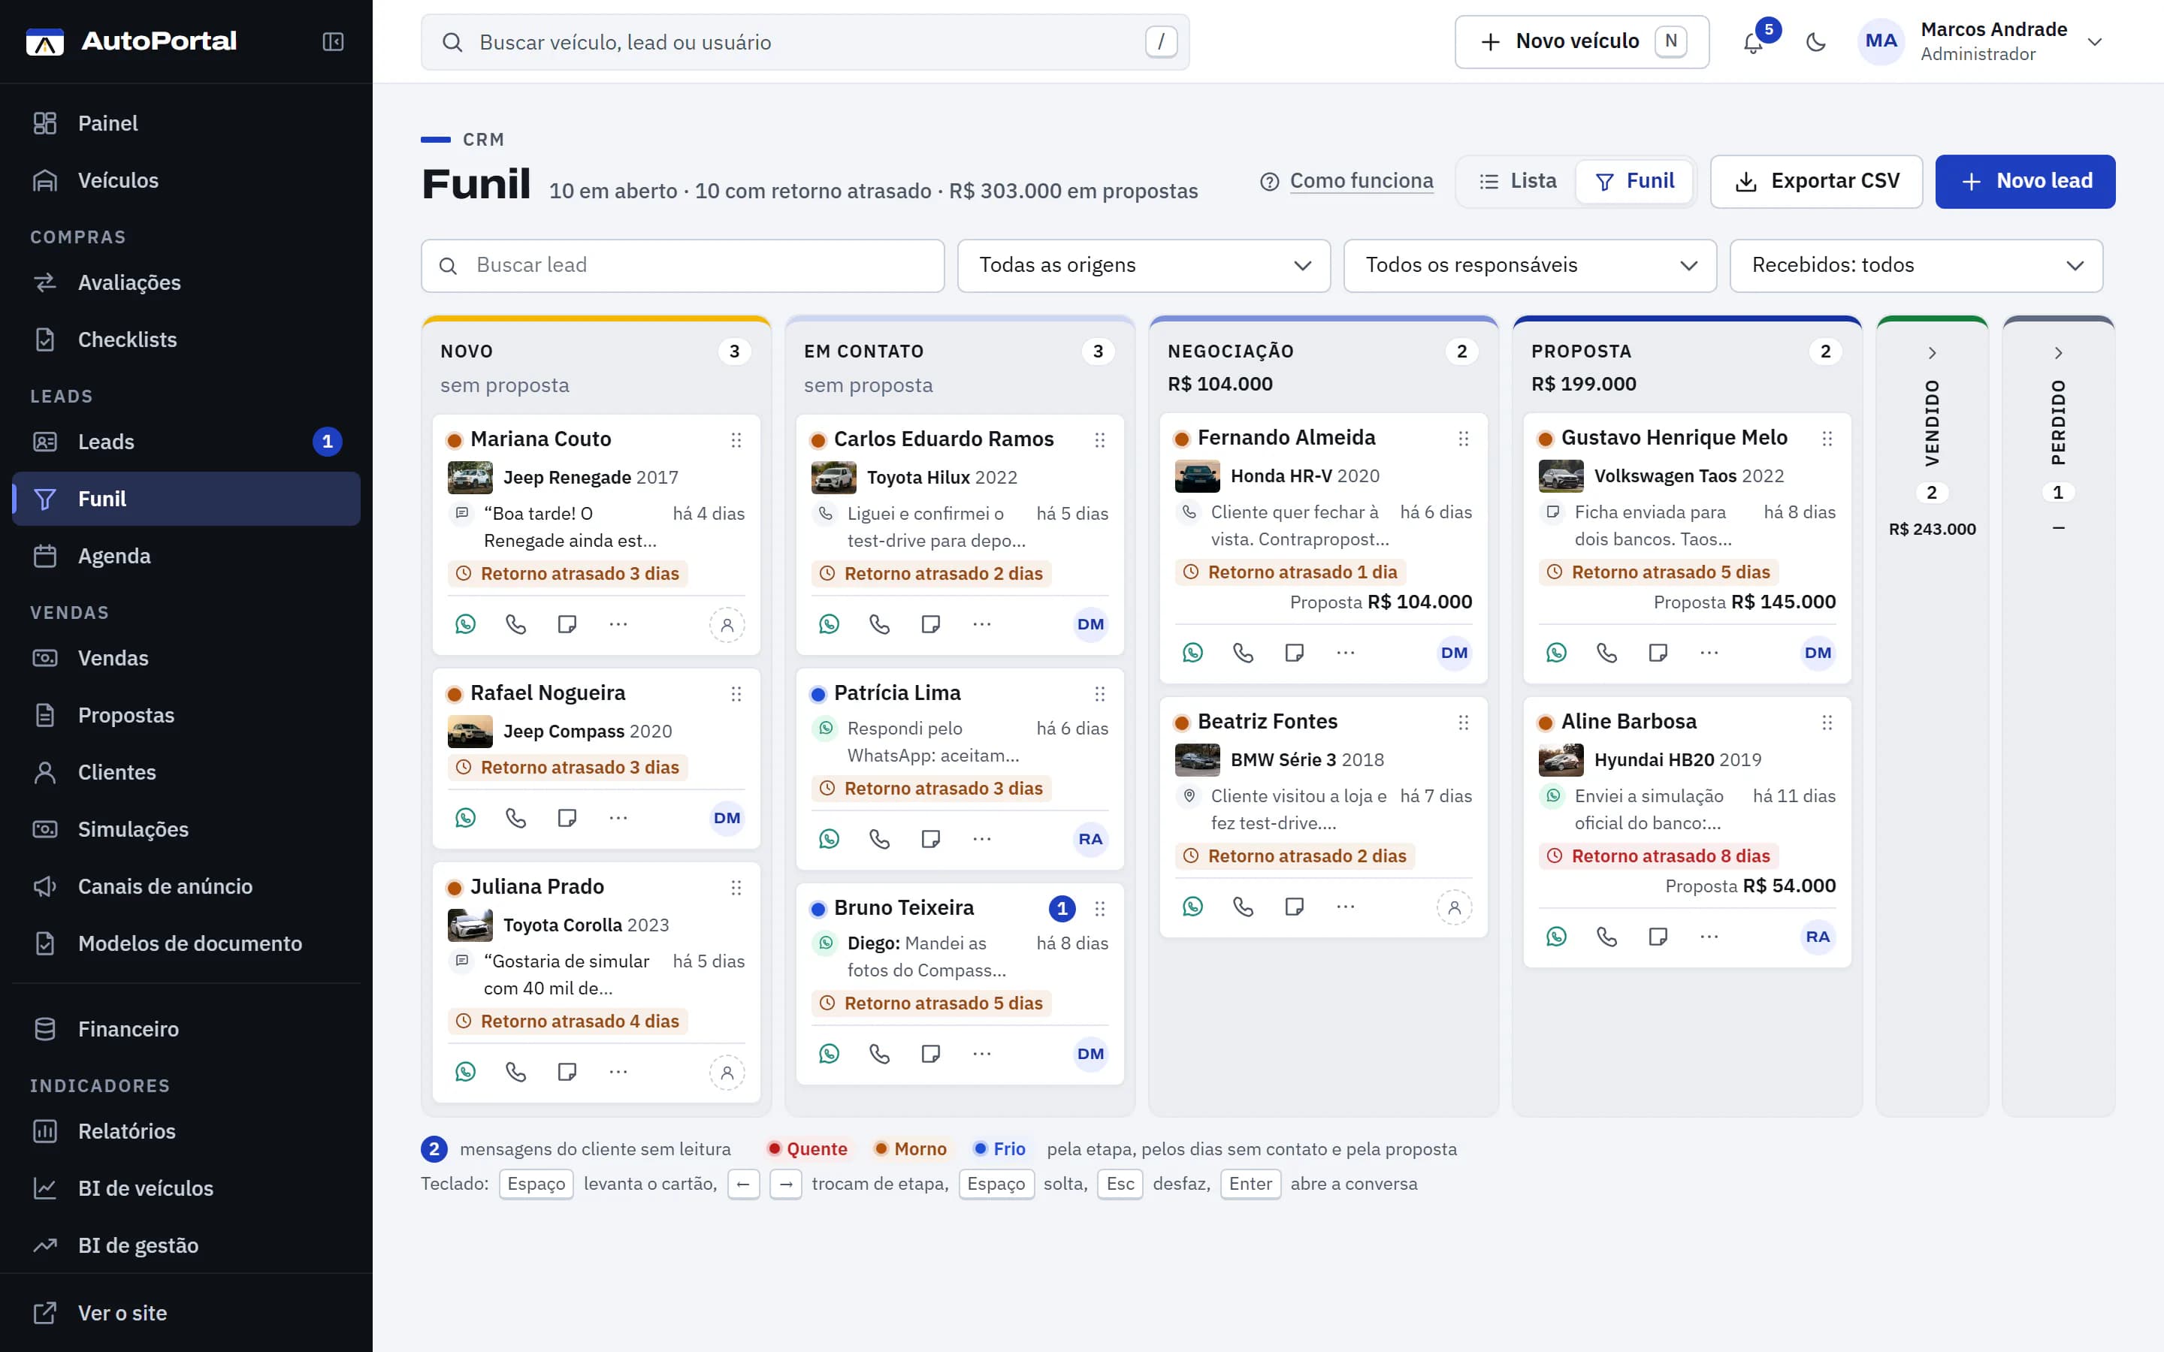Open WhatsApp for Rafael Nogueira
The width and height of the screenshot is (2164, 1352).
point(466,817)
